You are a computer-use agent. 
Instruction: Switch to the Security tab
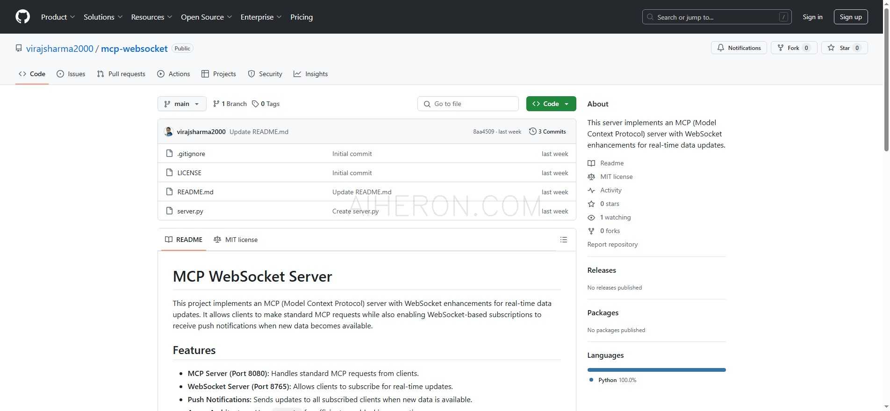[x=265, y=74]
